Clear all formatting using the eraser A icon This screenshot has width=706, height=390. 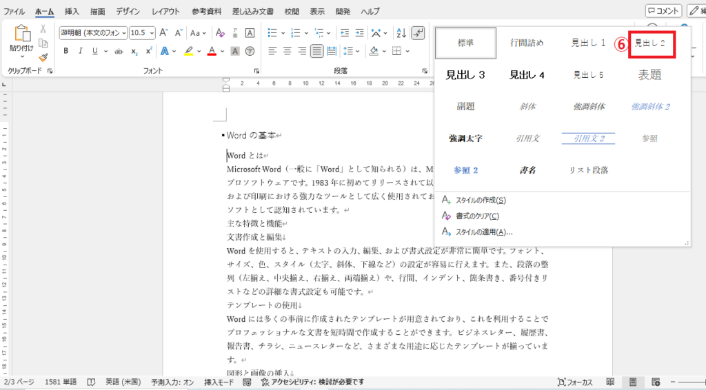220,33
